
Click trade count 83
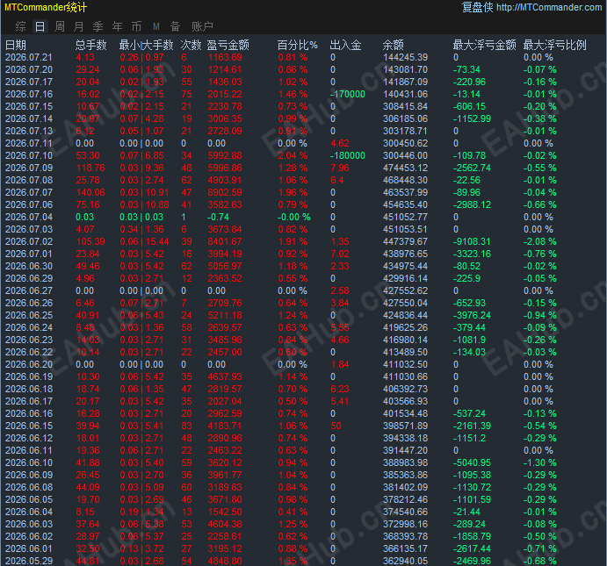[x=186, y=426]
